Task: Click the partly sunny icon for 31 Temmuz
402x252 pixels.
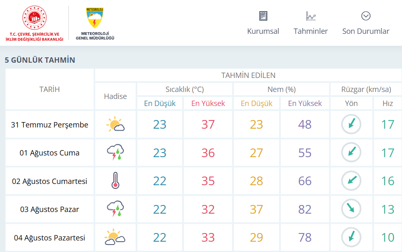Action: coord(115,124)
